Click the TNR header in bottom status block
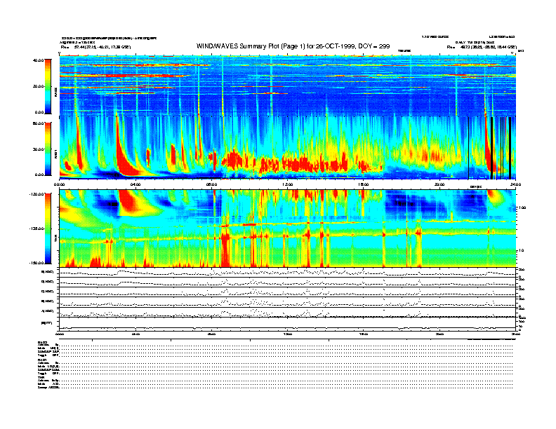Screen dimensions: 556x429 tap(41, 377)
